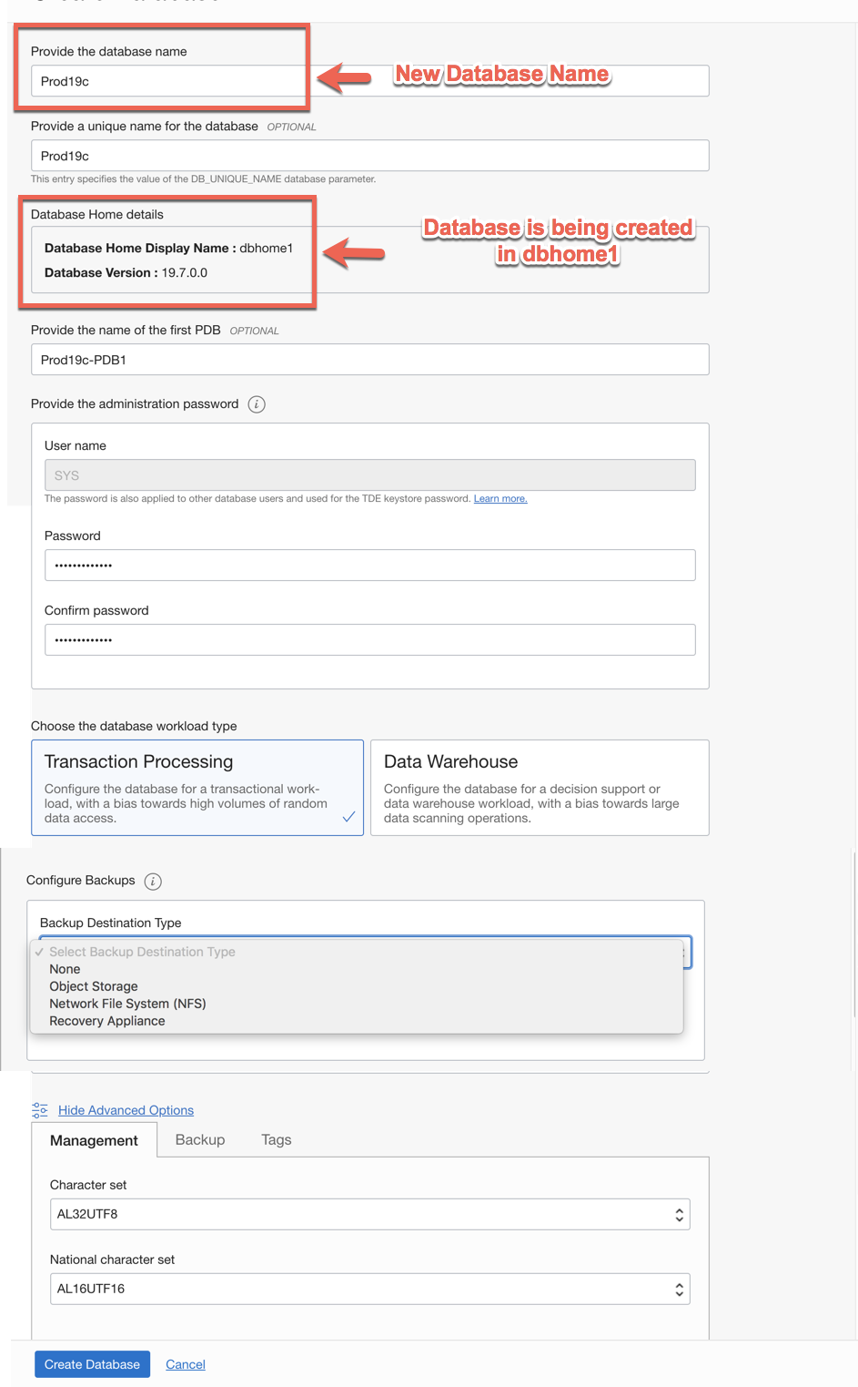The height and width of the screenshot is (1387, 858).
Task: Click the Confirm password field
Action: pyautogui.click(x=369, y=640)
